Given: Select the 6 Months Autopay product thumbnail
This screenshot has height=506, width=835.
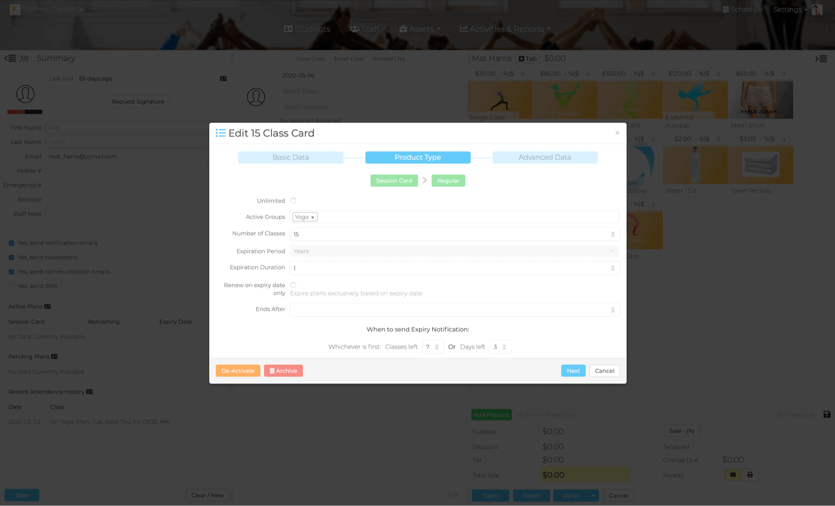Looking at the screenshot, I should [695, 100].
